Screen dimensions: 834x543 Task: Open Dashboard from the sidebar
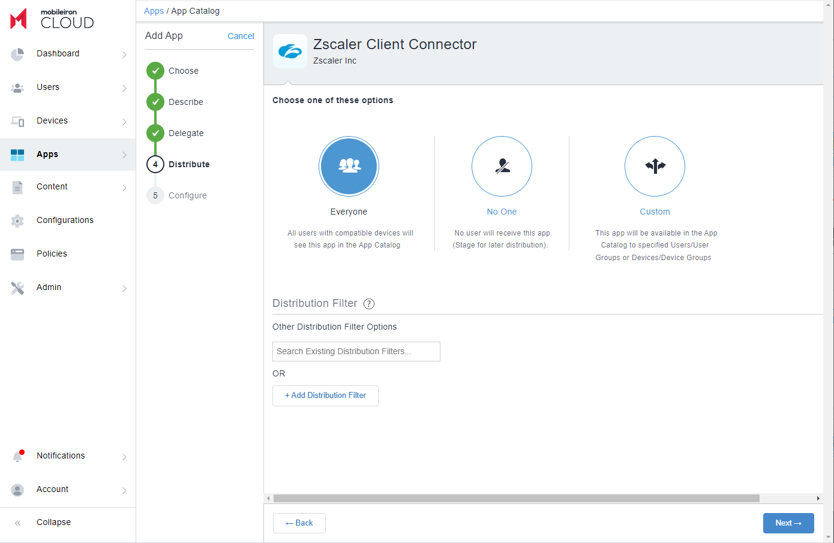(x=18, y=53)
